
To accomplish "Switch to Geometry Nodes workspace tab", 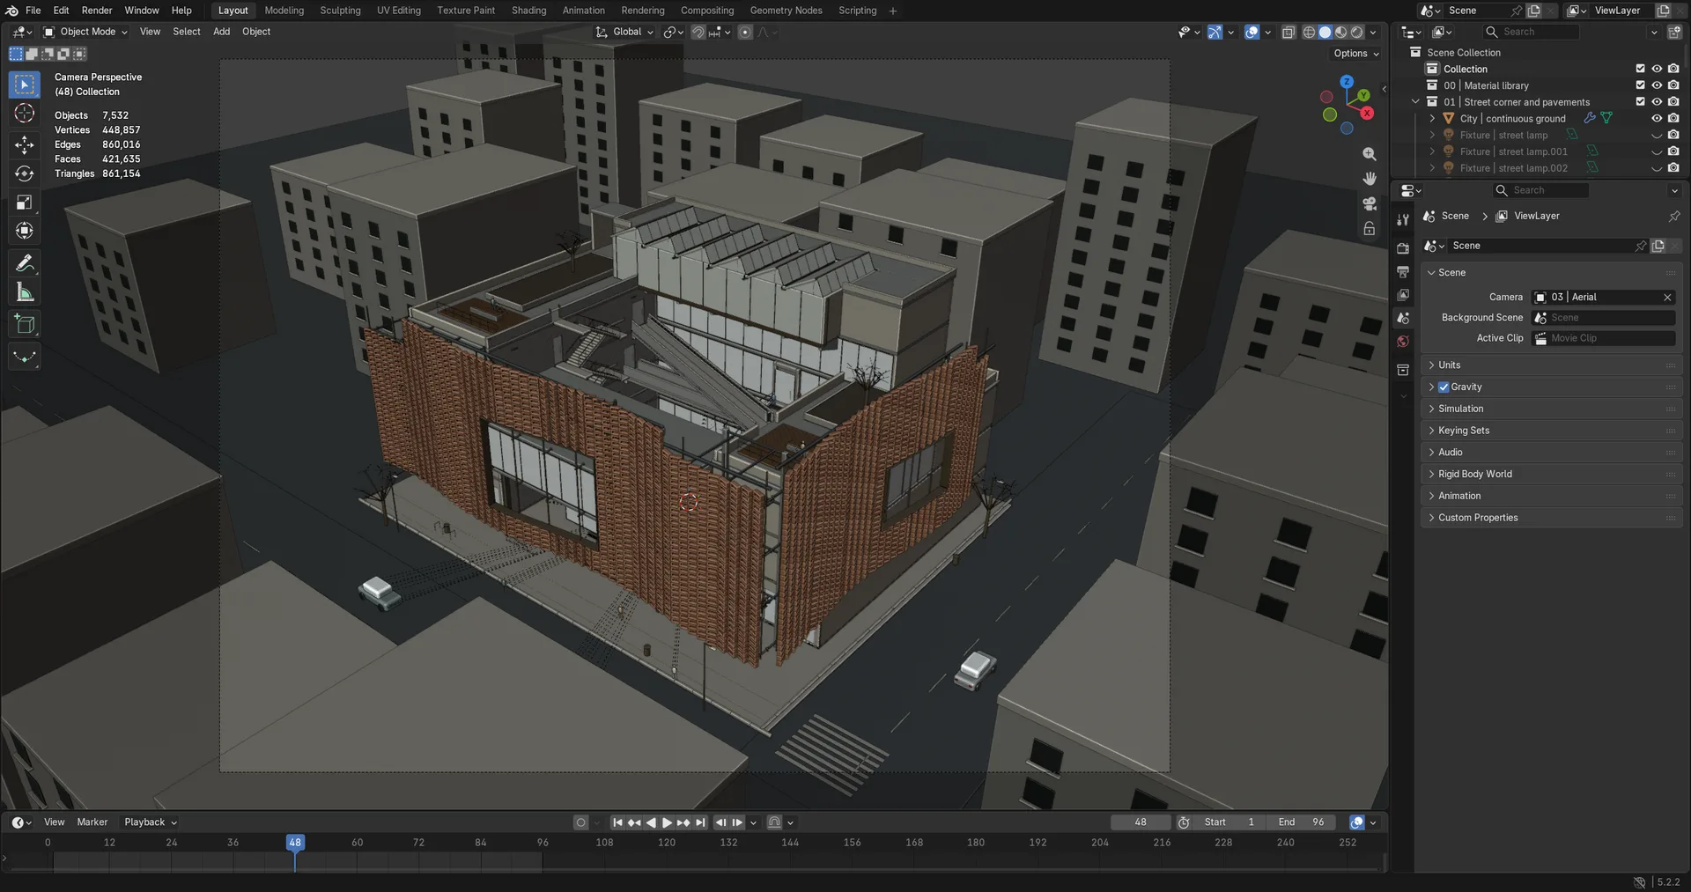I will 786,11.
